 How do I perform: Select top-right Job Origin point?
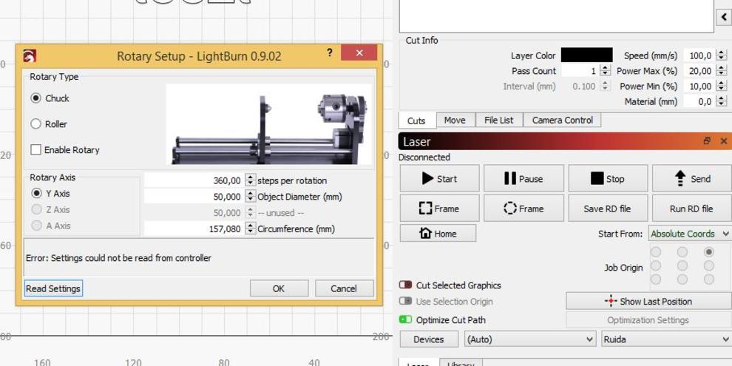(x=708, y=252)
